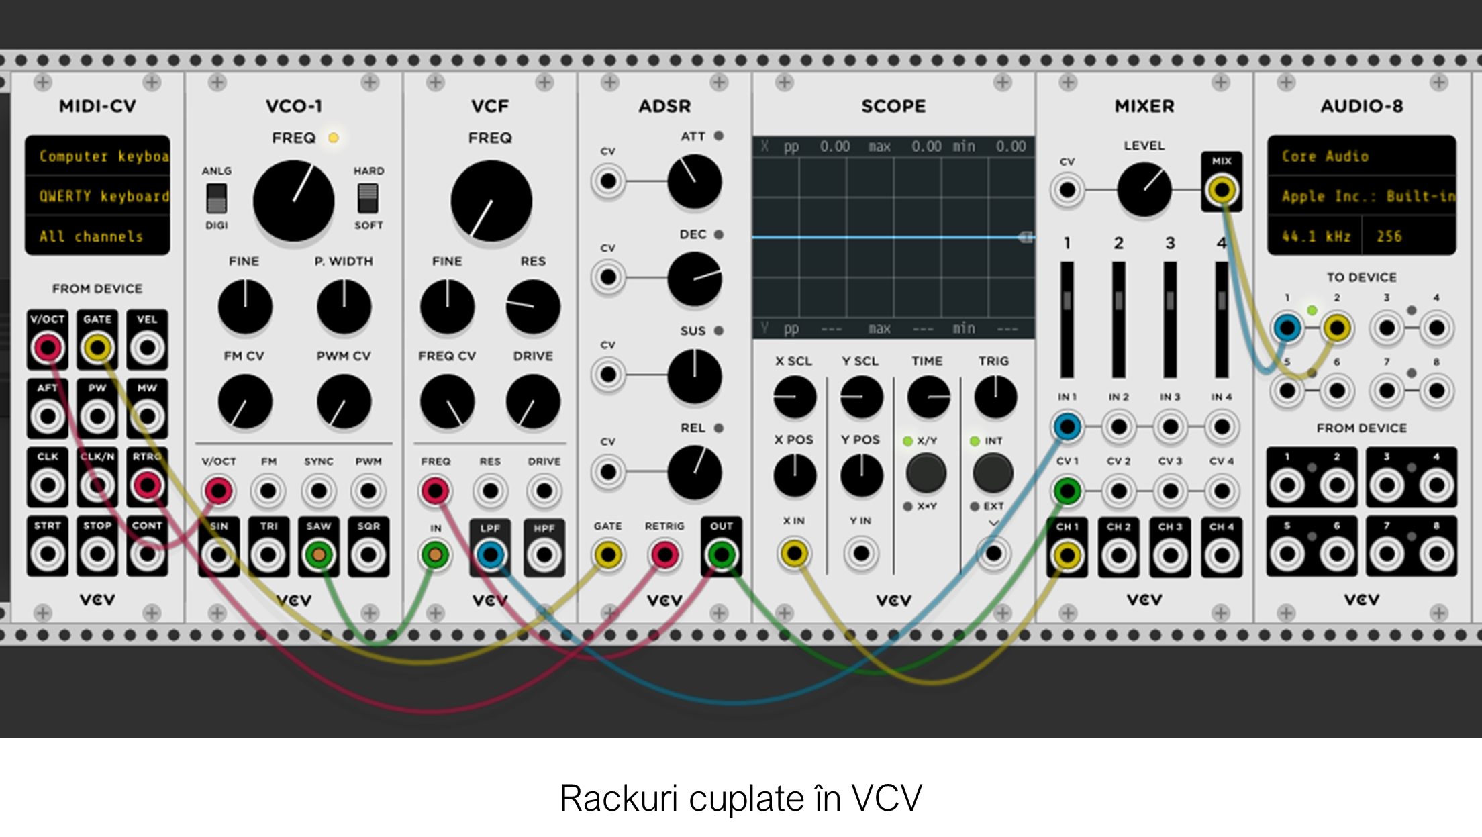Open the Core Audio driver dropdown

(1361, 156)
